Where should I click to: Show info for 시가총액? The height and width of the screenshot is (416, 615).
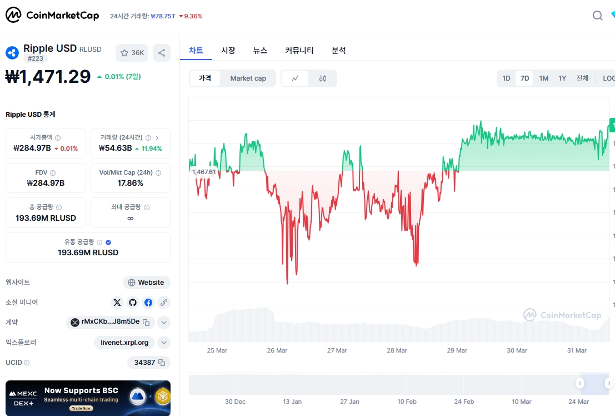coord(58,138)
